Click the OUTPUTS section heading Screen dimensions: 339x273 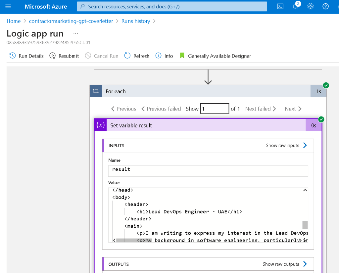(119, 264)
